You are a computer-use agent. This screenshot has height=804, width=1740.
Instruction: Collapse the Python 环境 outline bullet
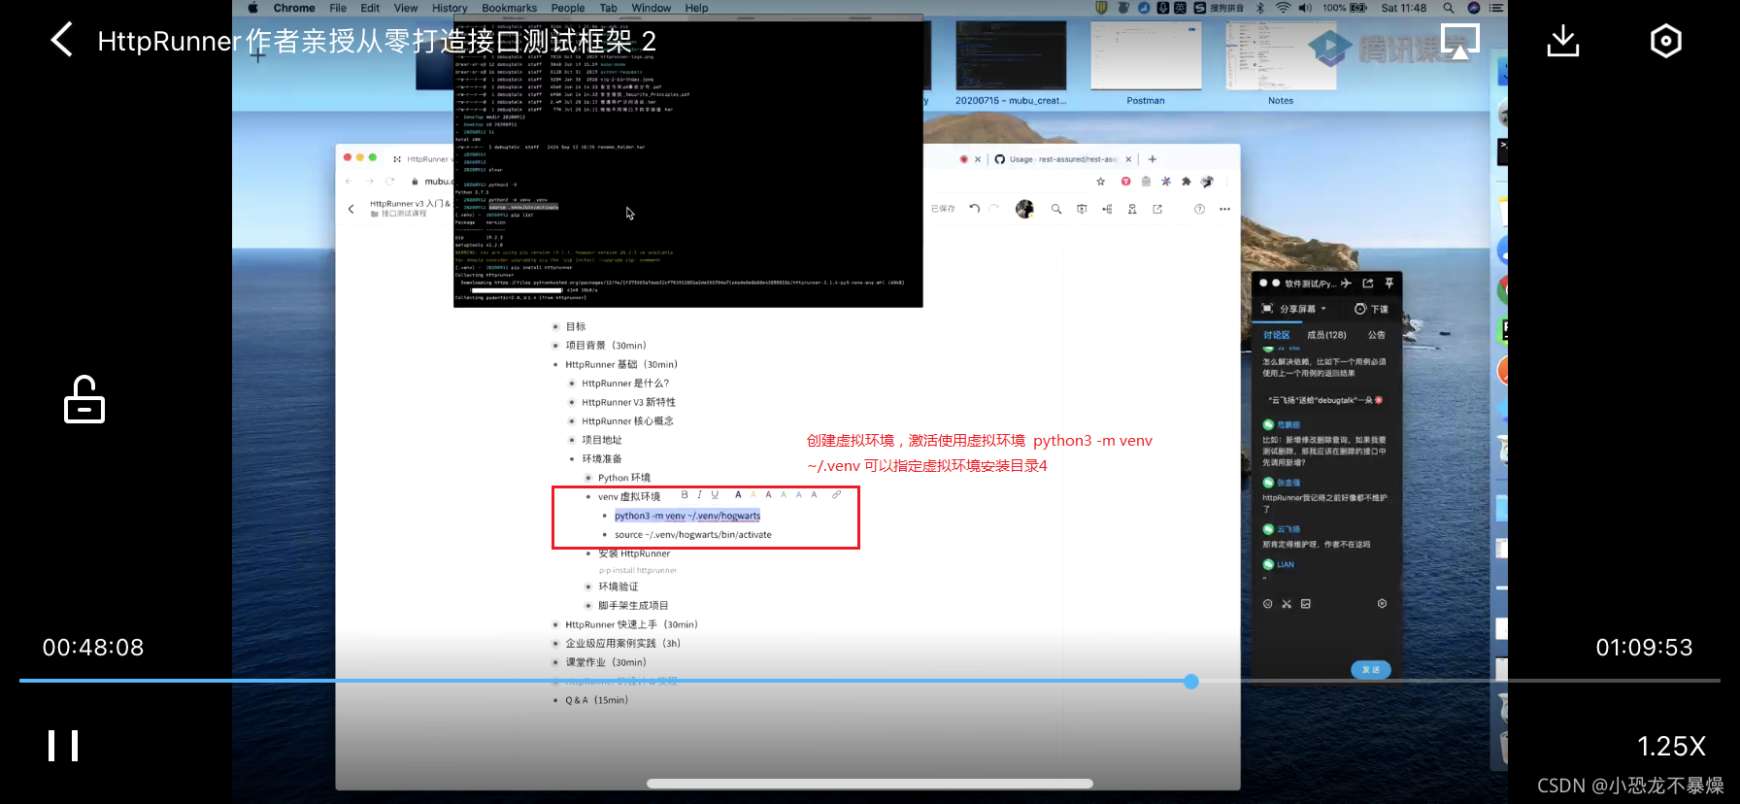(x=588, y=478)
